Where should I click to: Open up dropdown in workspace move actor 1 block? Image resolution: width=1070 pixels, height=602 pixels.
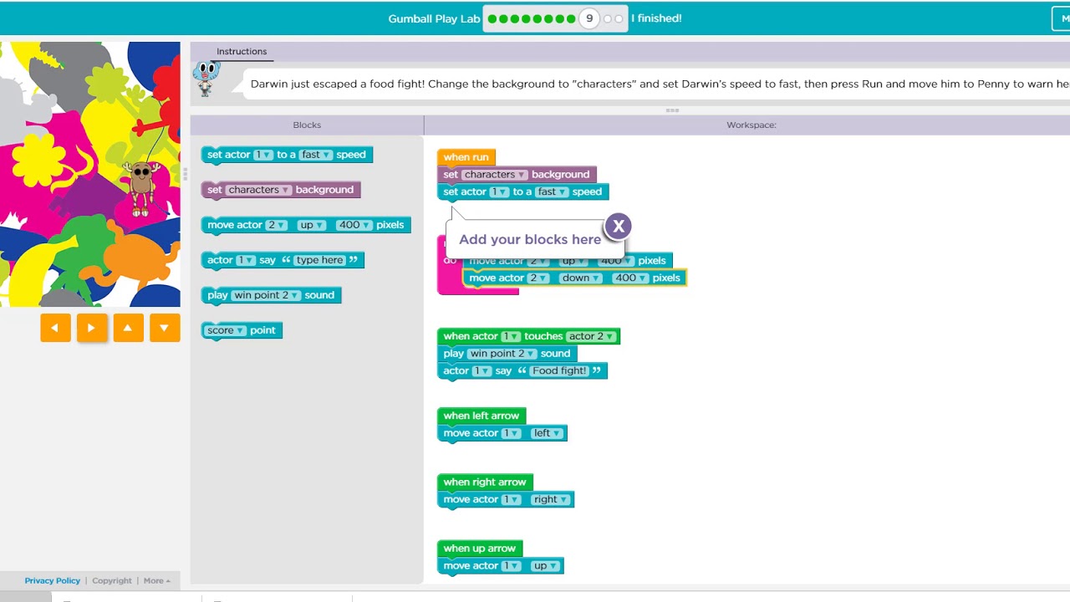click(x=545, y=566)
